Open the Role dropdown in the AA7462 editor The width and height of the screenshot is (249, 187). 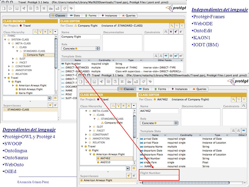click(x=159, y=123)
